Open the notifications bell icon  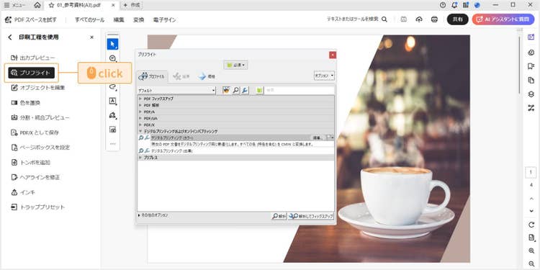pos(454,5)
